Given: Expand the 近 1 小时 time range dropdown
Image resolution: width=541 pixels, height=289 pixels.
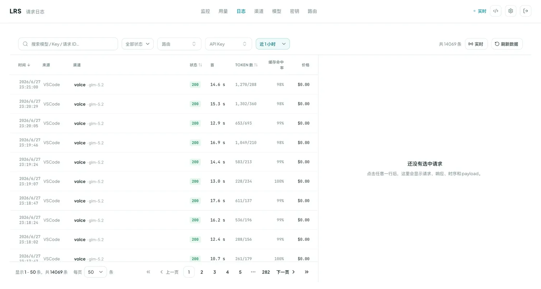Looking at the screenshot, I should click(x=273, y=44).
